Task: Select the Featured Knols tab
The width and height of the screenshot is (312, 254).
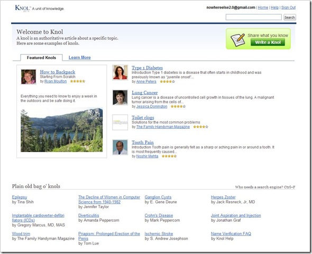Action: click(x=41, y=58)
